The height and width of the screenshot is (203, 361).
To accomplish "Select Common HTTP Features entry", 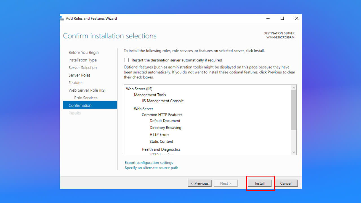I will coord(162,115).
